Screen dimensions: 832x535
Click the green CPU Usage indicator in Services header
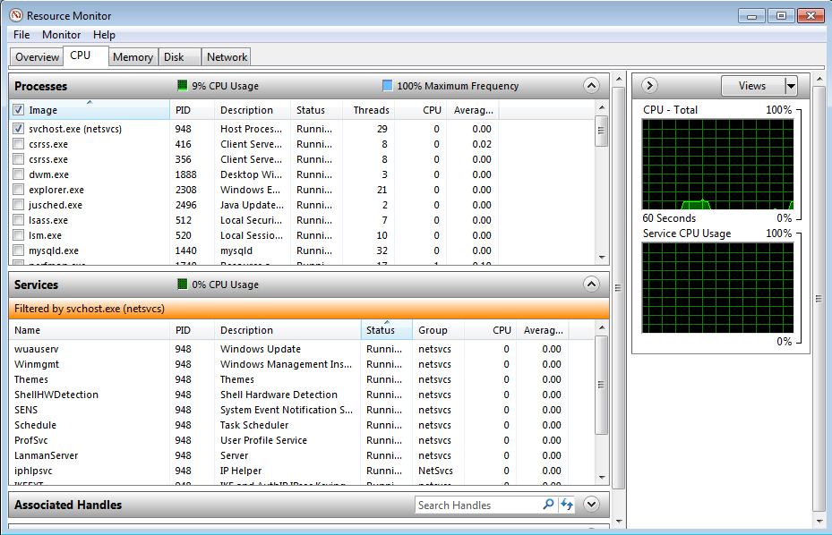[183, 284]
